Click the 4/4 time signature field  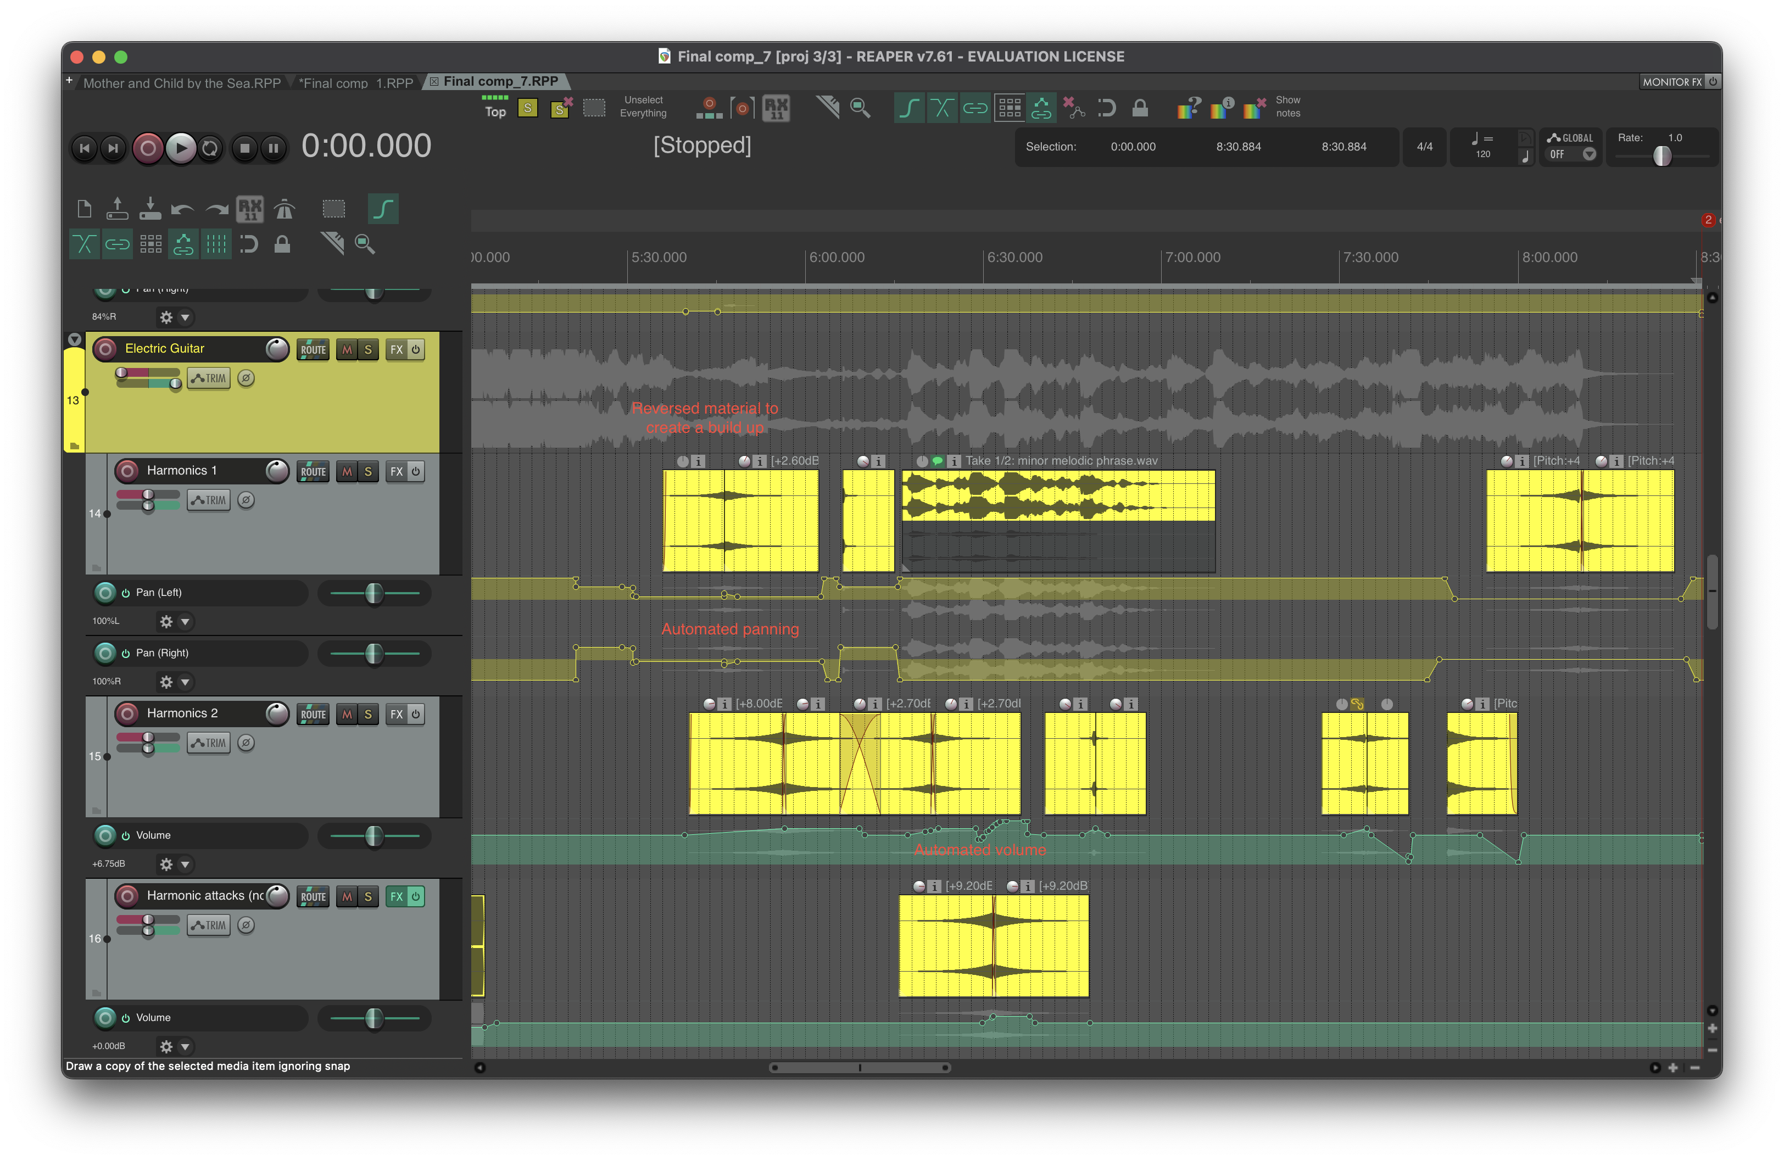click(1424, 147)
